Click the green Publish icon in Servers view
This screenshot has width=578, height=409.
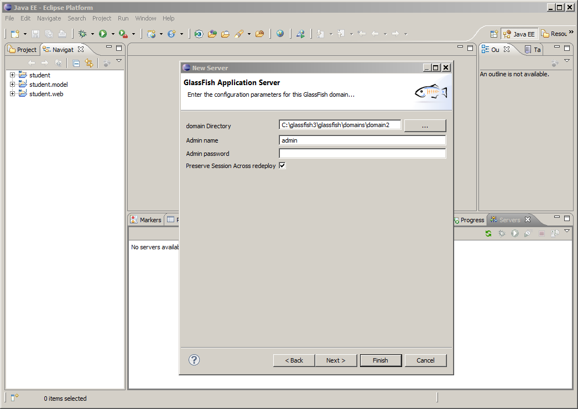pos(488,233)
